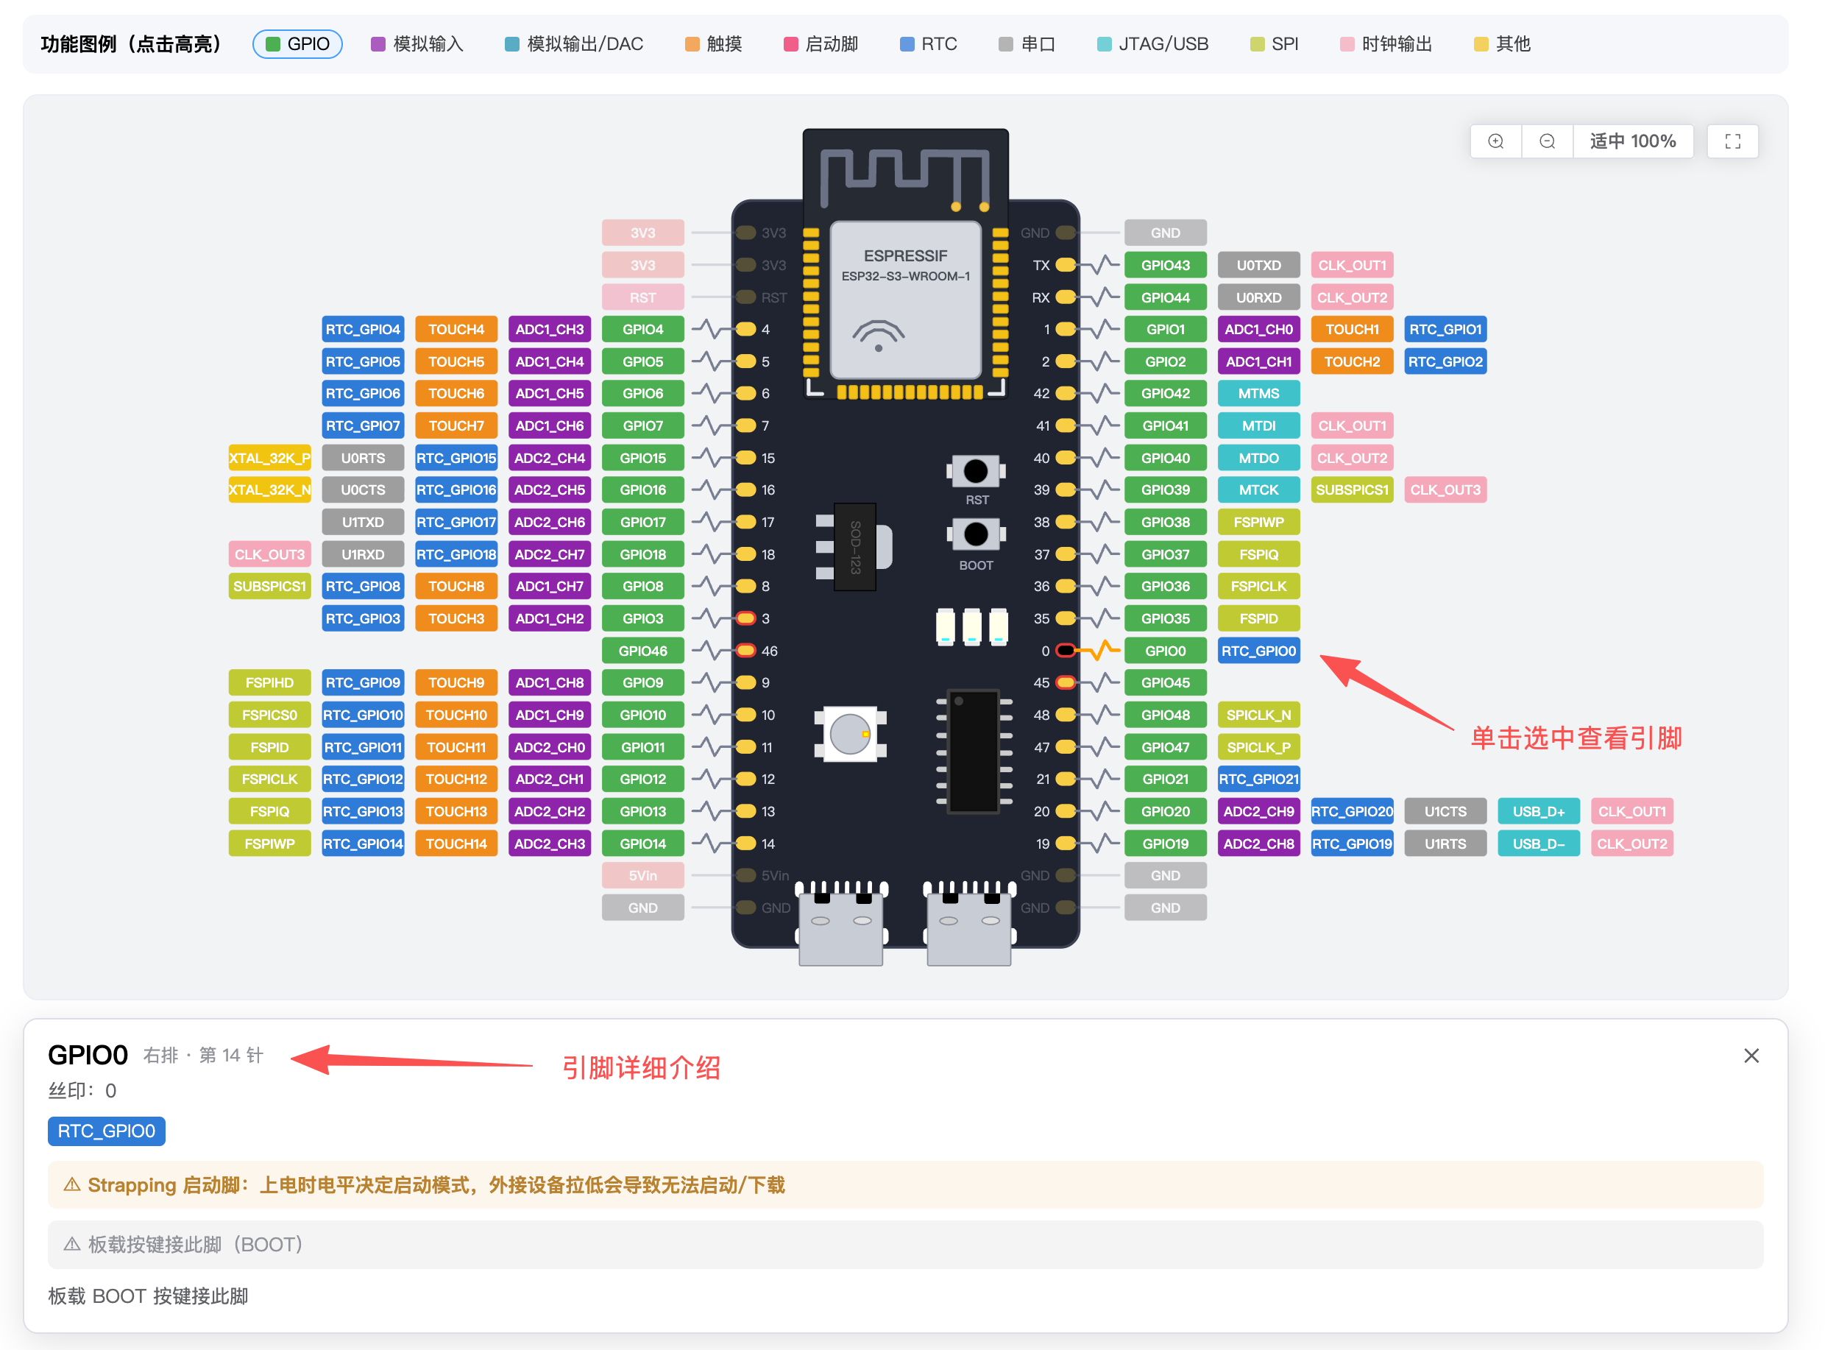The height and width of the screenshot is (1350, 1825).
Task: Select the RST pin label on left
Action: (643, 297)
